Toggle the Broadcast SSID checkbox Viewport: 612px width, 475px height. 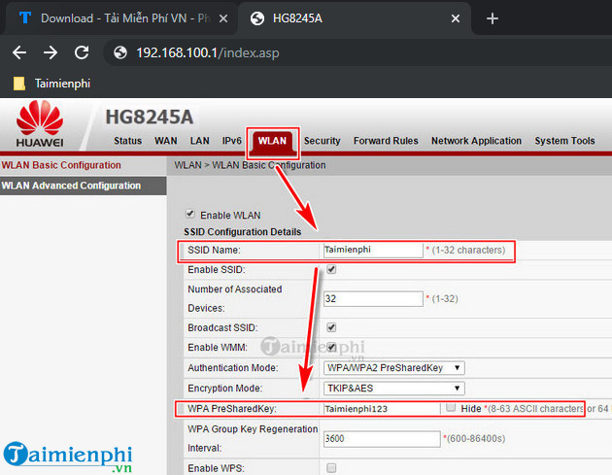tap(331, 327)
